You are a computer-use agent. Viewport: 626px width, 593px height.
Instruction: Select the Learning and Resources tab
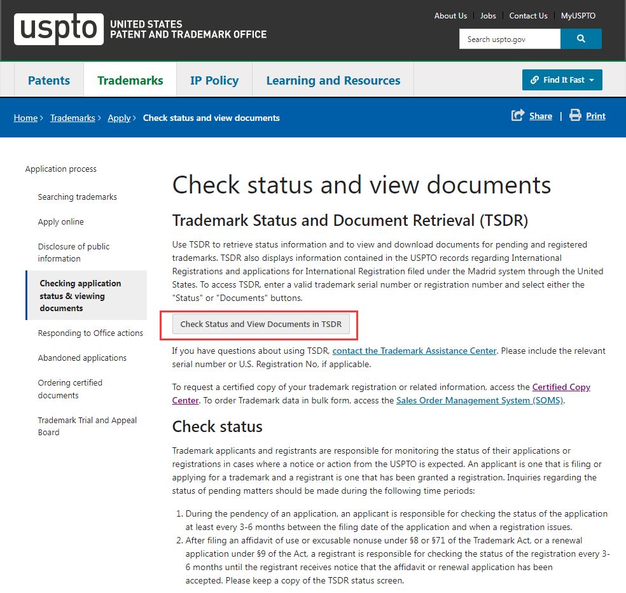333,80
